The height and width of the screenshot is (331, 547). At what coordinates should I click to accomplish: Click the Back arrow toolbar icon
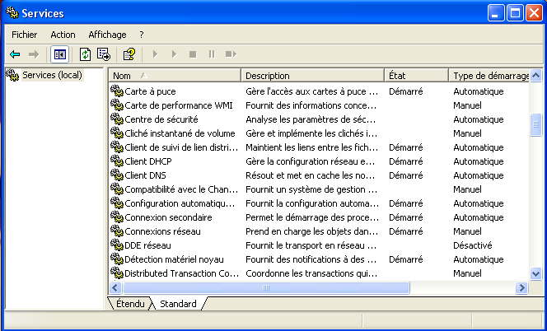pyautogui.click(x=15, y=54)
